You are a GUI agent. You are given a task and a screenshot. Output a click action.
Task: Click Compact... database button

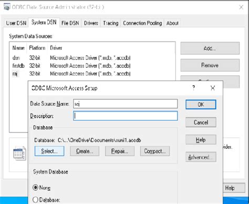(155, 151)
